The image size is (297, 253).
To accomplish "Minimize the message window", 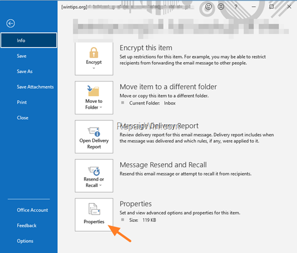I will 254,7.
